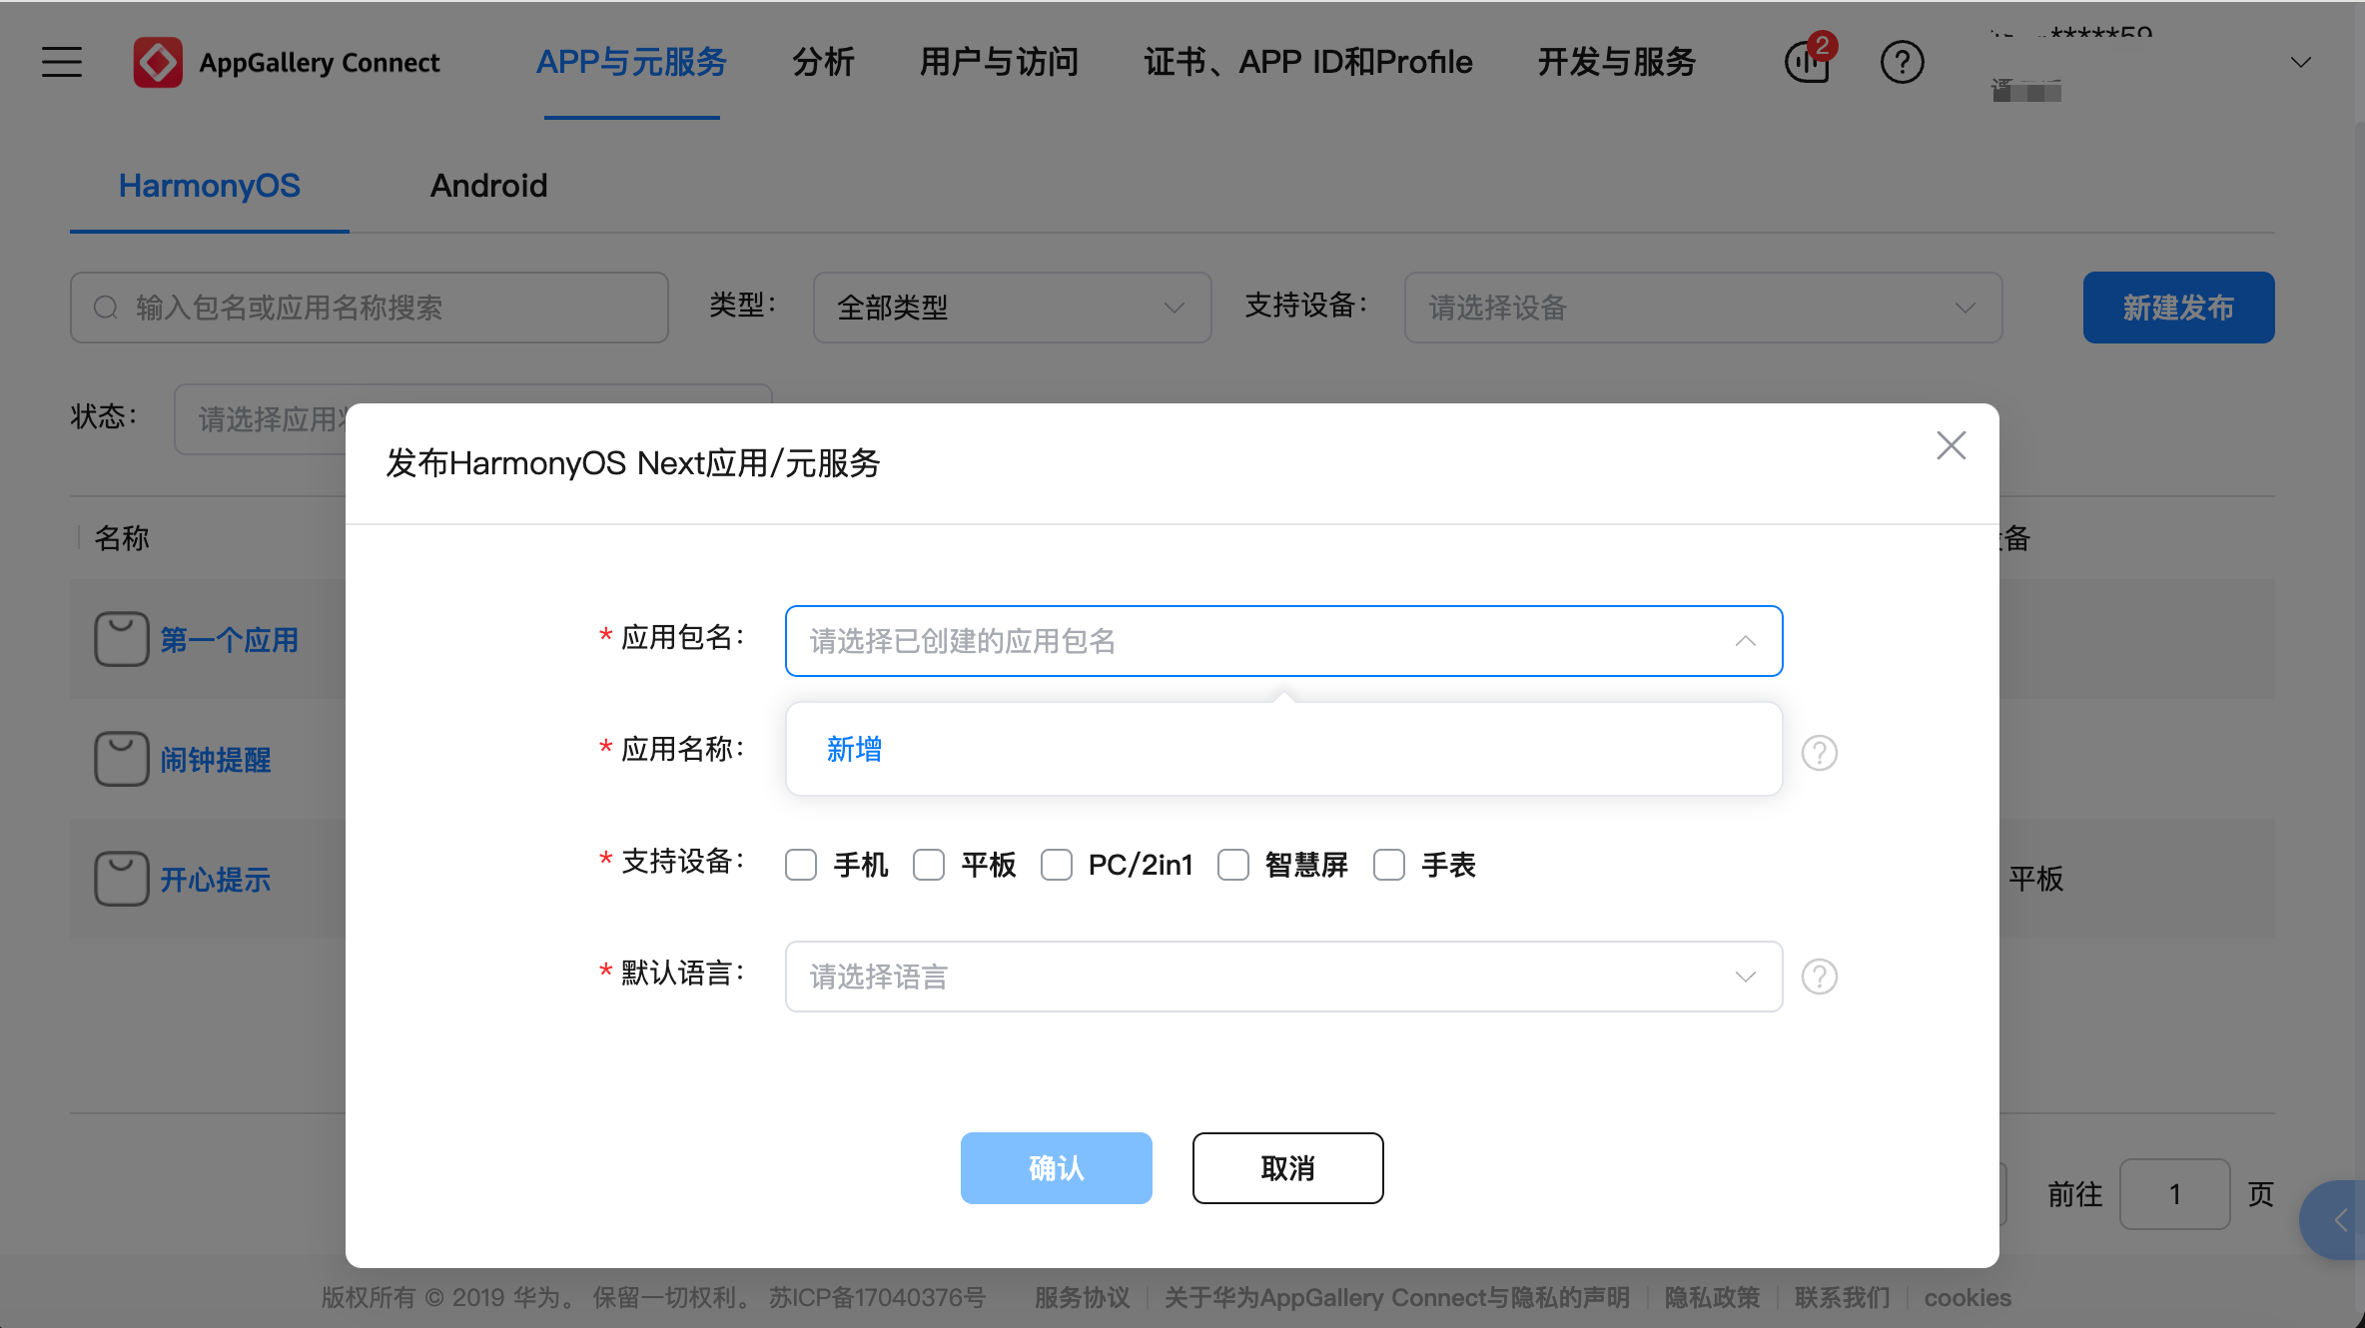Close the publish dialog with X
Image resolution: width=2365 pixels, height=1328 pixels.
click(1951, 445)
